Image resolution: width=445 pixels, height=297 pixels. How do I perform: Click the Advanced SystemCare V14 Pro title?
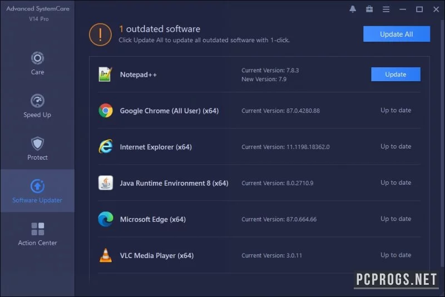click(x=38, y=13)
